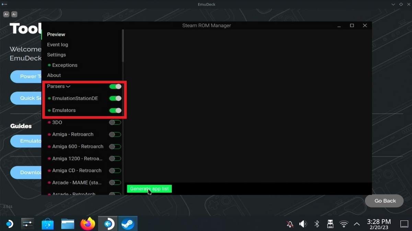Open Event log in the sidebar
This screenshot has height=231, width=412.
click(x=57, y=45)
